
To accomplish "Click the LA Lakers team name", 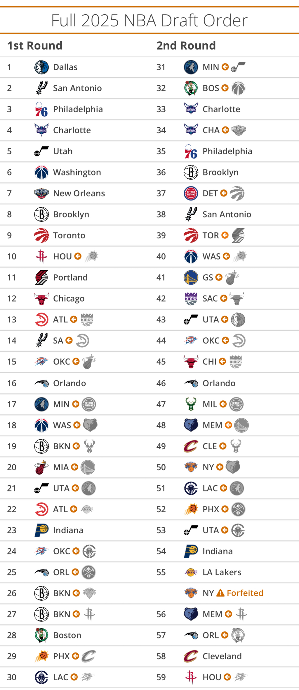I will 222,572.
